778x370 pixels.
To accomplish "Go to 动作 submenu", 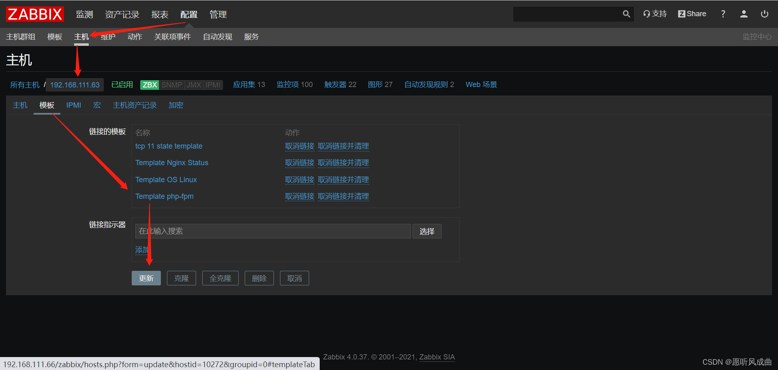I will click(135, 37).
